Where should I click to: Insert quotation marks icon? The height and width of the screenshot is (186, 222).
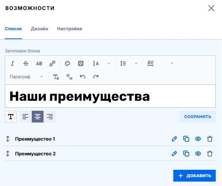click(x=69, y=77)
